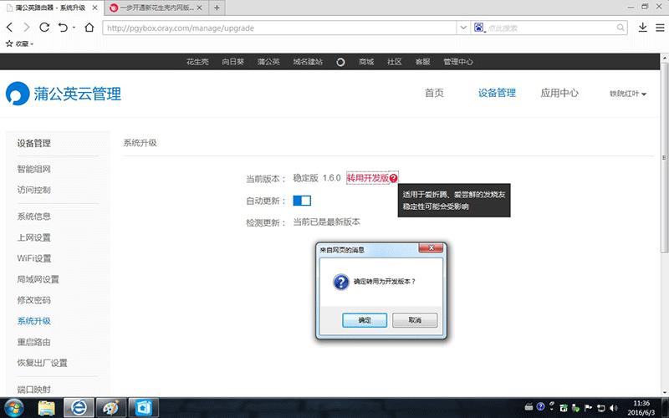
Task: Click 重启路由 in the sidebar
Action: pos(33,342)
